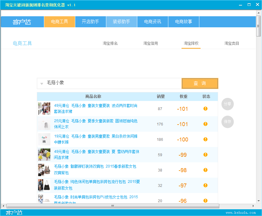This screenshot has width=262, height=216.
Task: Click the 客户达 footer logo
Action: tap(14, 213)
